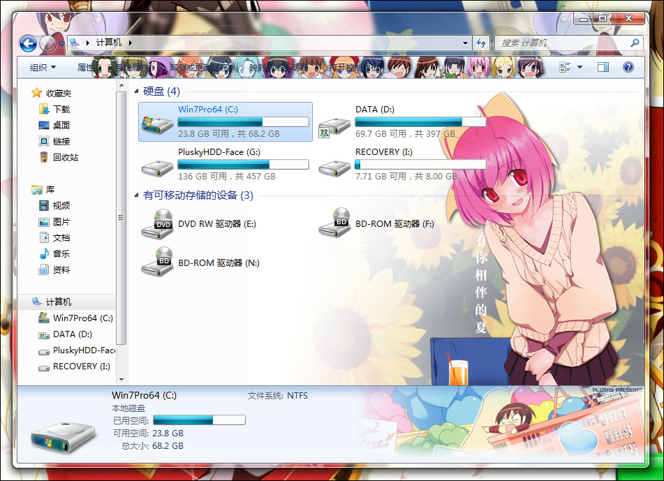
Task: Open the 组织 menu
Action: (43, 67)
